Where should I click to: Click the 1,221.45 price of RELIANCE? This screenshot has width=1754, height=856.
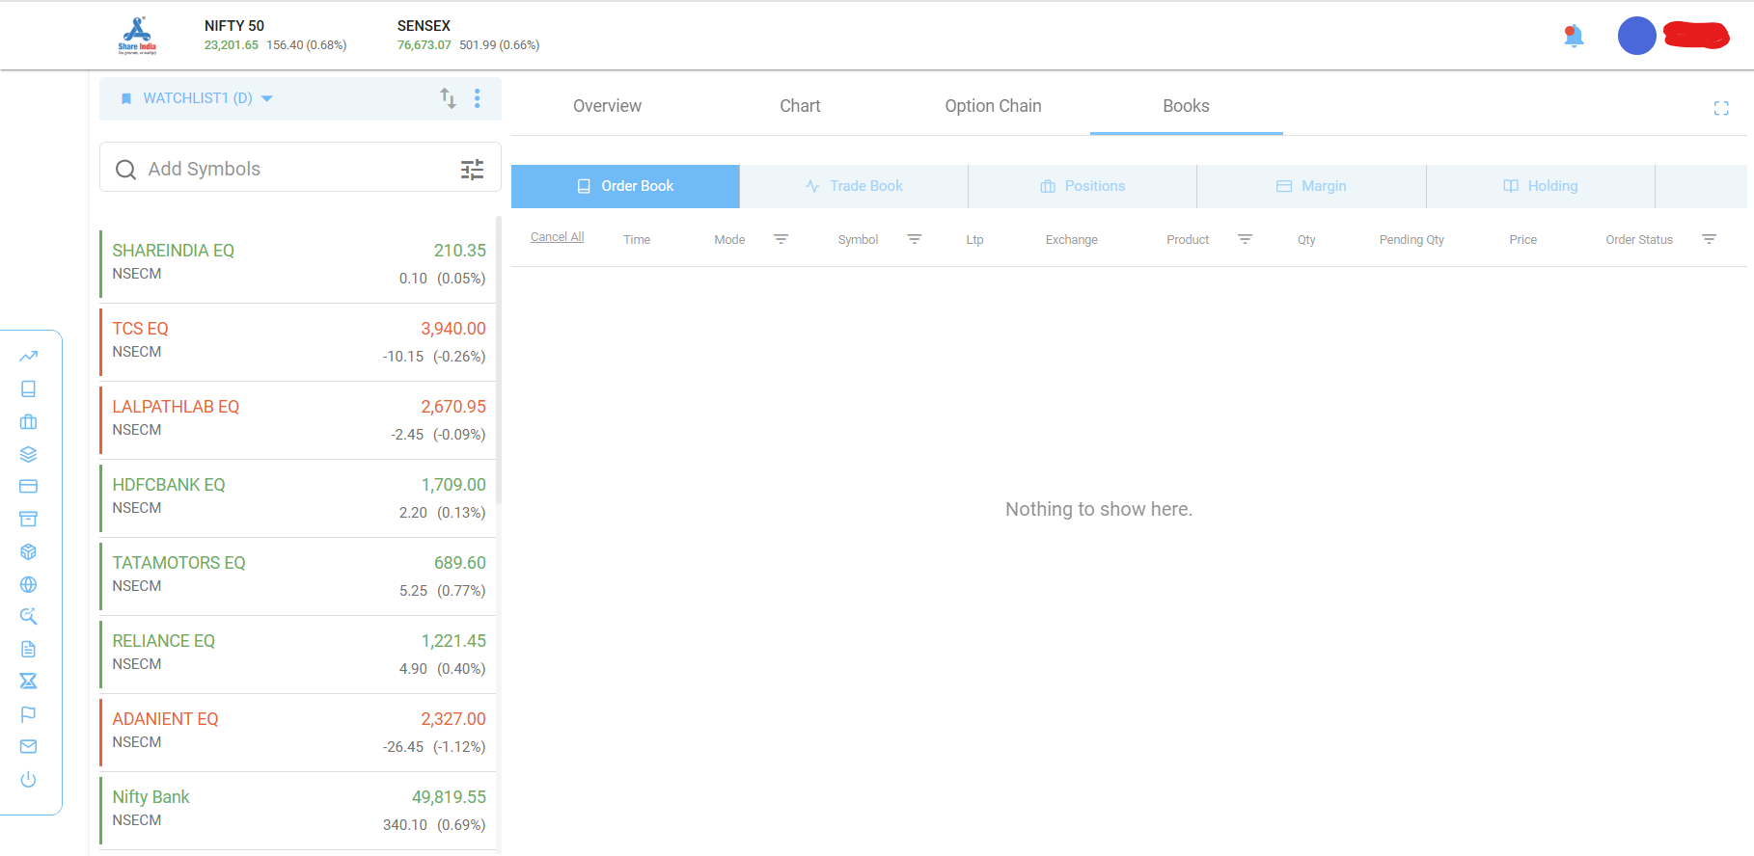tap(453, 641)
